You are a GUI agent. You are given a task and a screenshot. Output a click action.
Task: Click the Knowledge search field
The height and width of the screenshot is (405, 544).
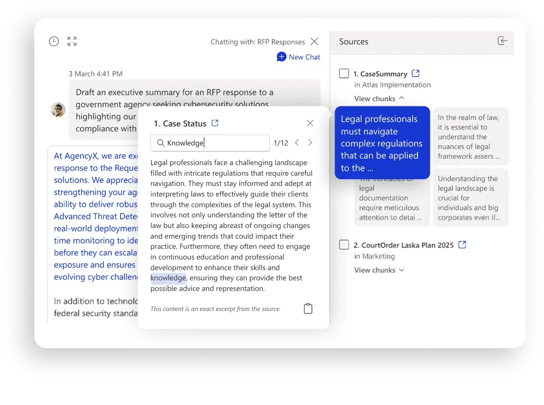click(210, 143)
